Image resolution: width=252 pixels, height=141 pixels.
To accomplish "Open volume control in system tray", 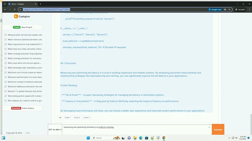I will point(236,138).
